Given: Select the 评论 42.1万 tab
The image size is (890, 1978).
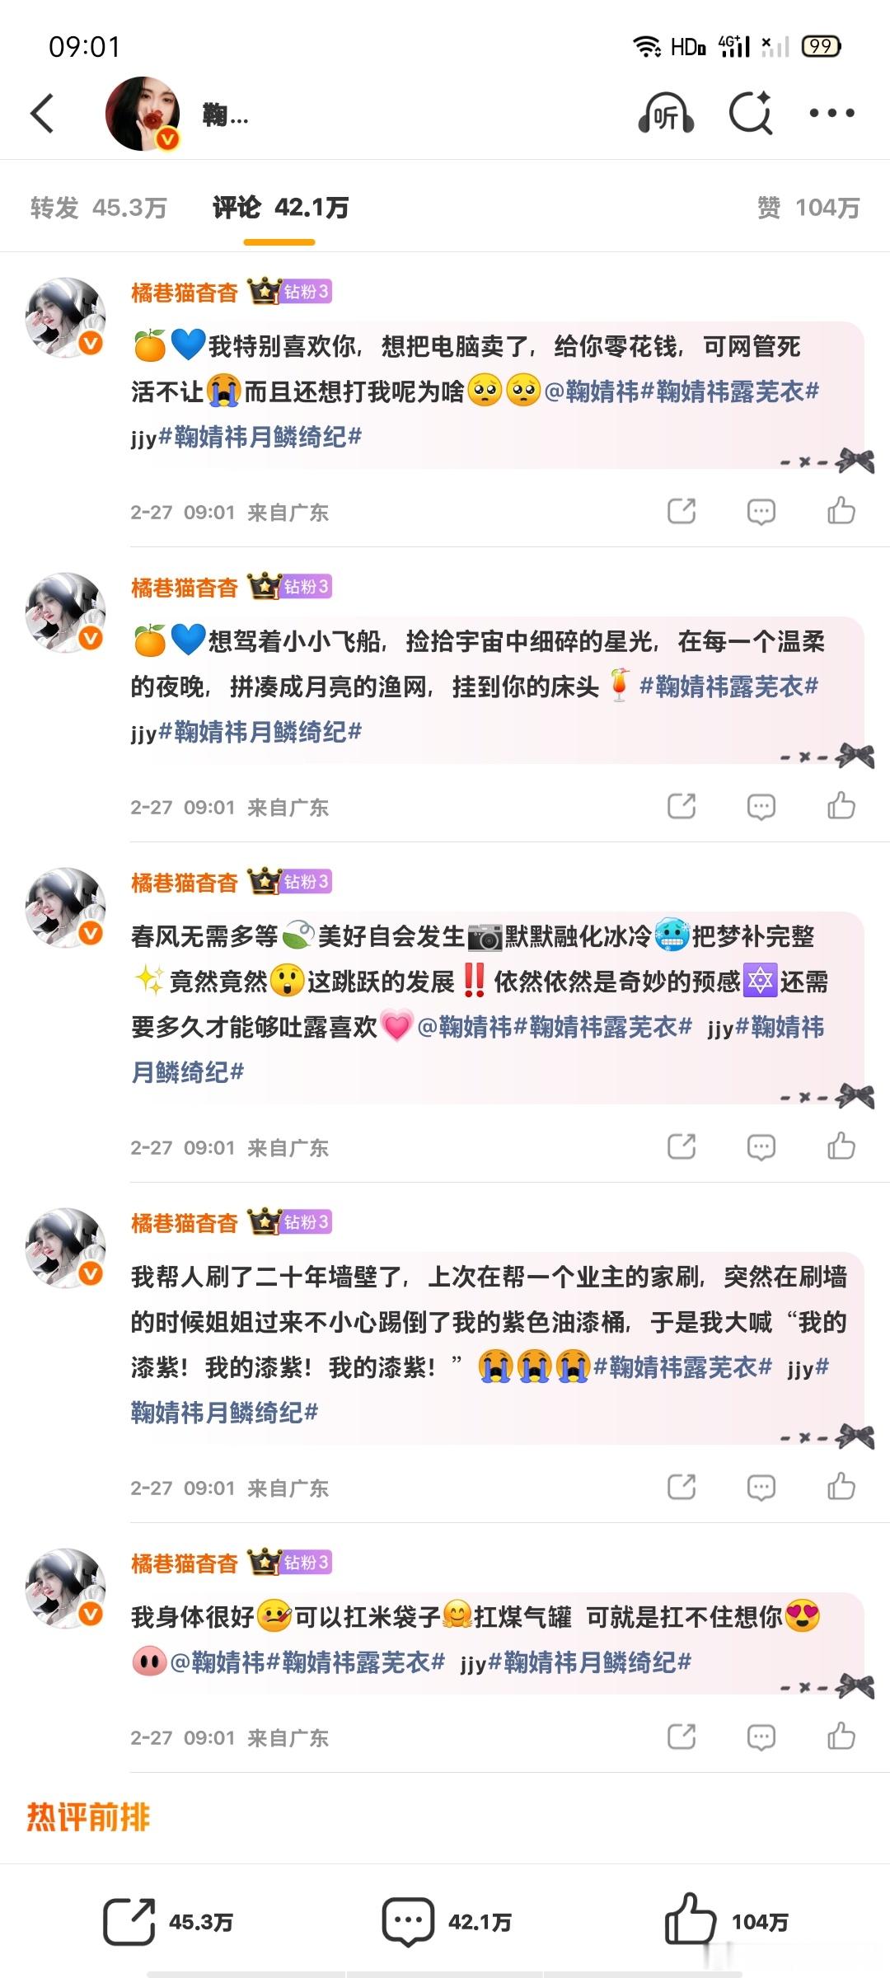Looking at the screenshot, I should click(280, 208).
